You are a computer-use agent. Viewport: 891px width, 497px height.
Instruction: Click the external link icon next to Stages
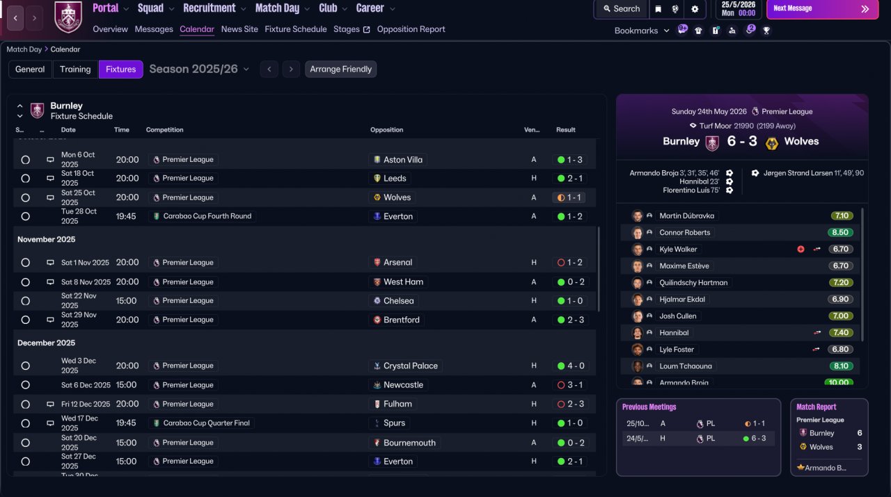pos(366,29)
